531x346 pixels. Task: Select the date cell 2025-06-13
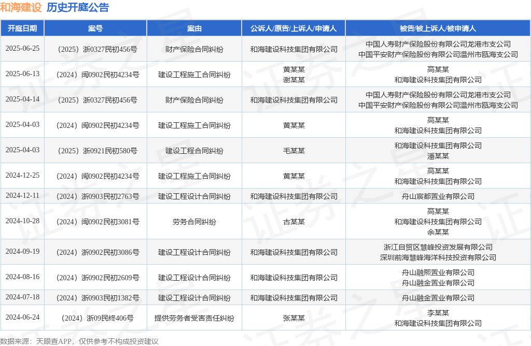pos(22,74)
